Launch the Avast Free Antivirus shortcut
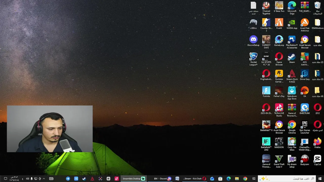The height and width of the screenshot is (182, 324). [x=305, y=25]
